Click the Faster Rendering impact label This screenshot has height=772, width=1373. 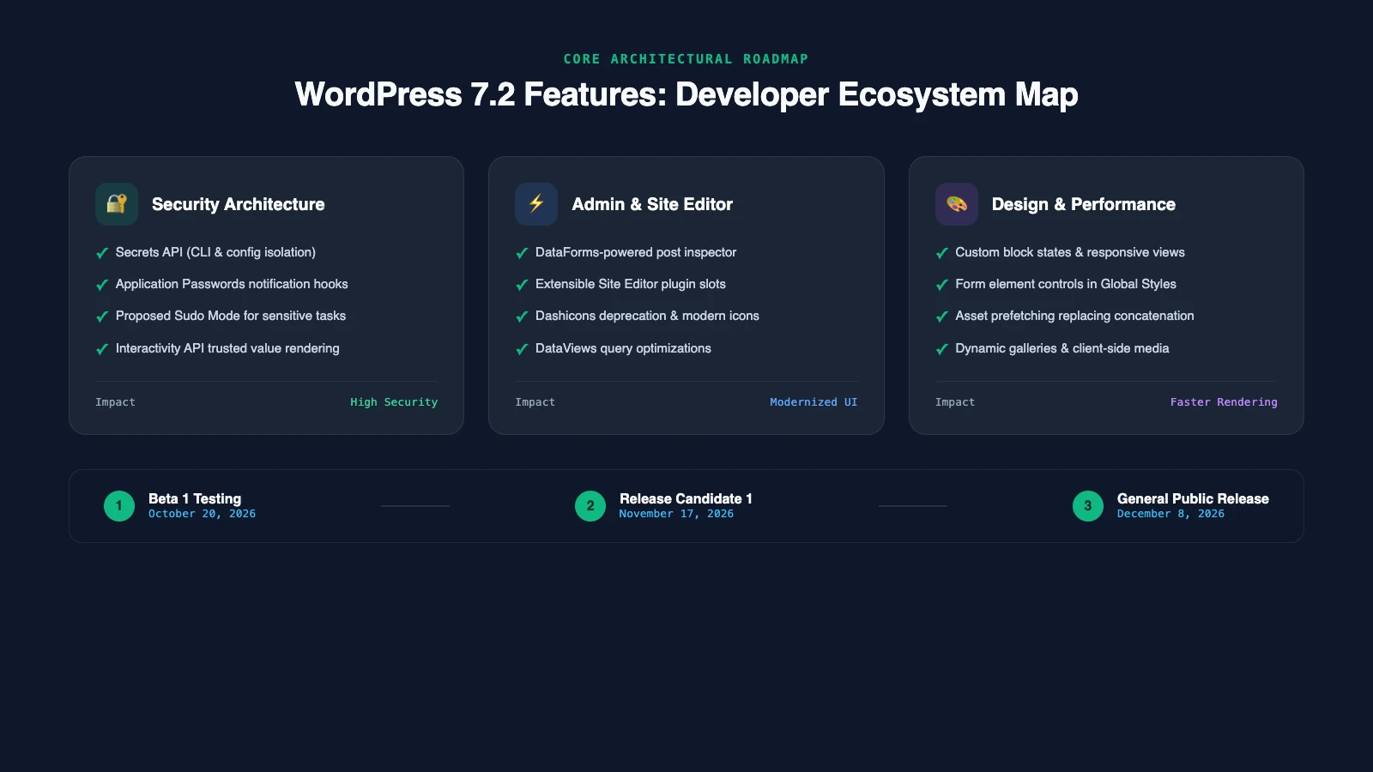(1224, 402)
